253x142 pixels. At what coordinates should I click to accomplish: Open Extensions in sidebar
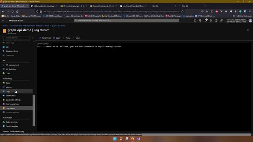tap(9, 55)
